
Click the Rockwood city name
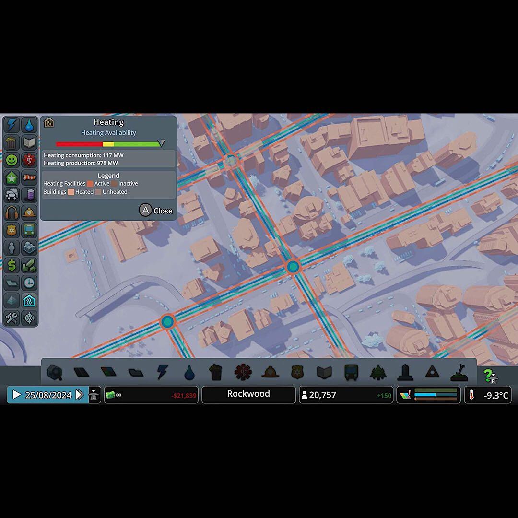pos(248,394)
